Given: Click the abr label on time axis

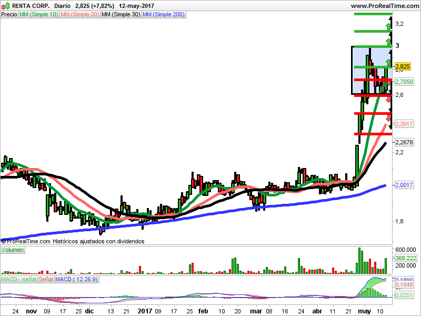Looking at the screenshot, I should (x=317, y=311).
